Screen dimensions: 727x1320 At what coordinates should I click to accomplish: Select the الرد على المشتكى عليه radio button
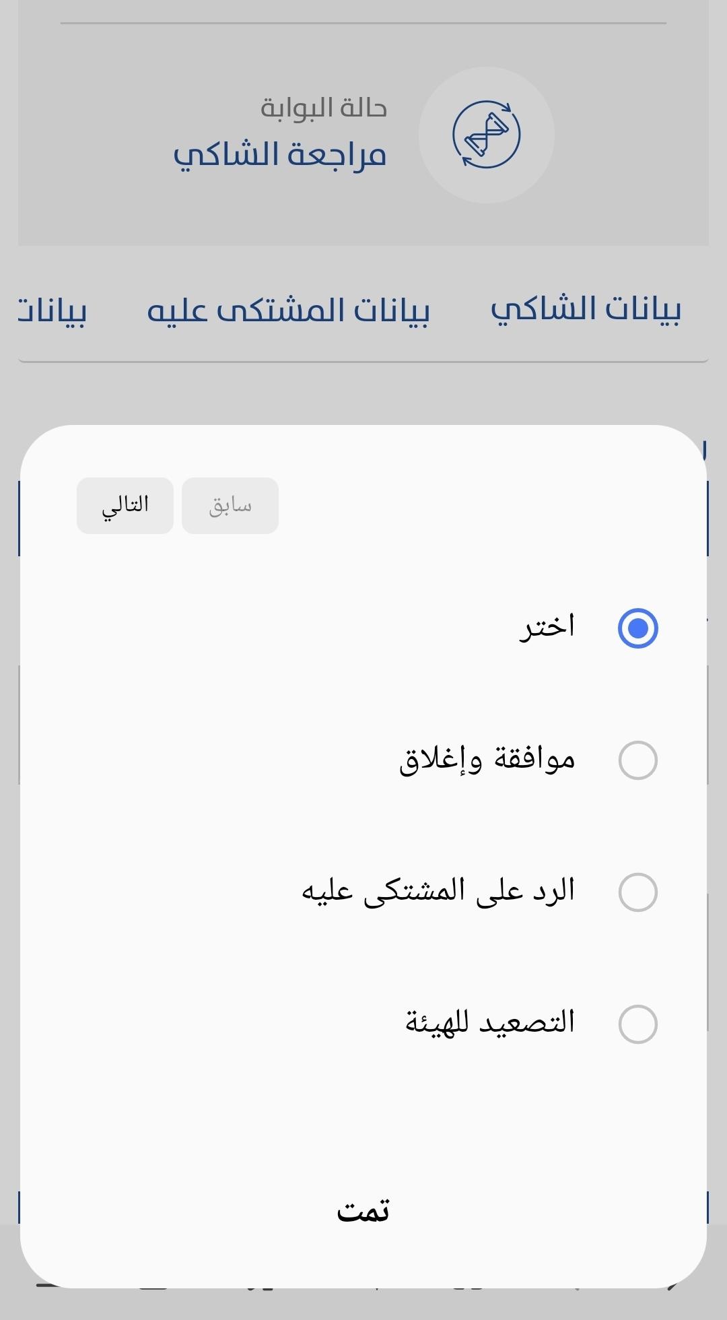pyautogui.click(x=637, y=892)
